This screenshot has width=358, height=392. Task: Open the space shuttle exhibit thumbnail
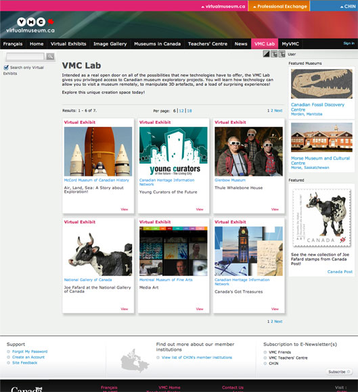click(x=98, y=151)
